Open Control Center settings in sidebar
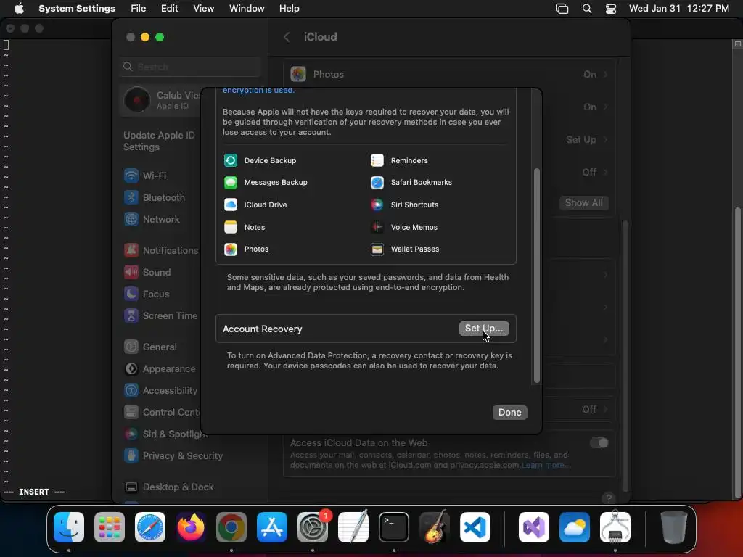The image size is (743, 557). click(x=161, y=412)
